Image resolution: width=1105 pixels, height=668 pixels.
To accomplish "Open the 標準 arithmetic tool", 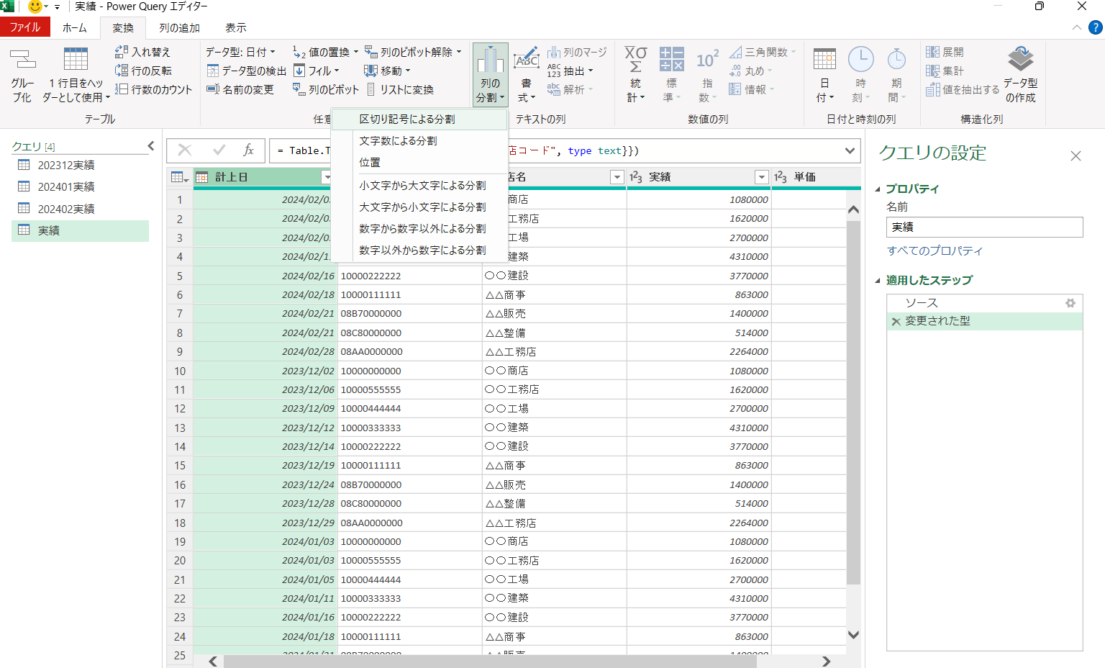I will (x=671, y=76).
